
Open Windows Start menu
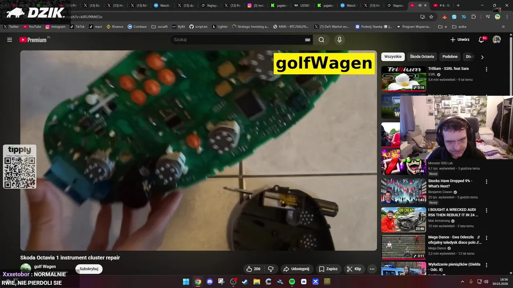coord(186,282)
